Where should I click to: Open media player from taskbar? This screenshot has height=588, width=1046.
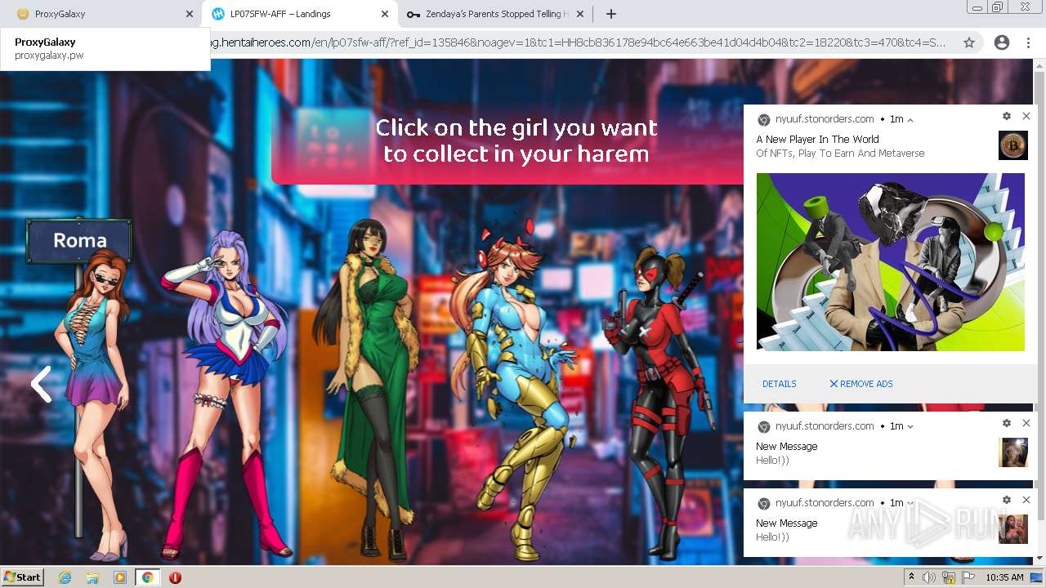pos(120,577)
